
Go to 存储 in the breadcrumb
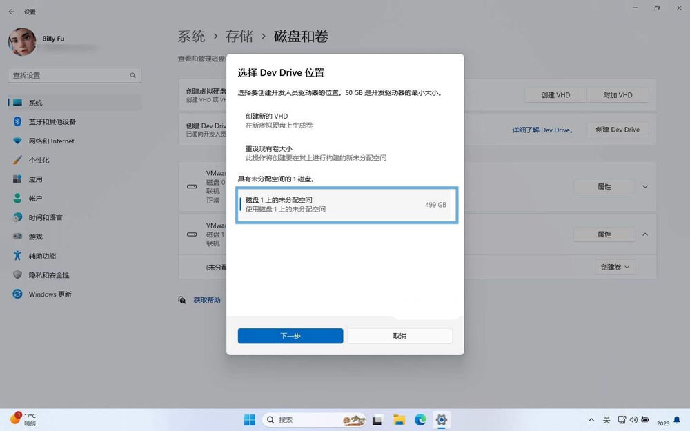click(239, 37)
